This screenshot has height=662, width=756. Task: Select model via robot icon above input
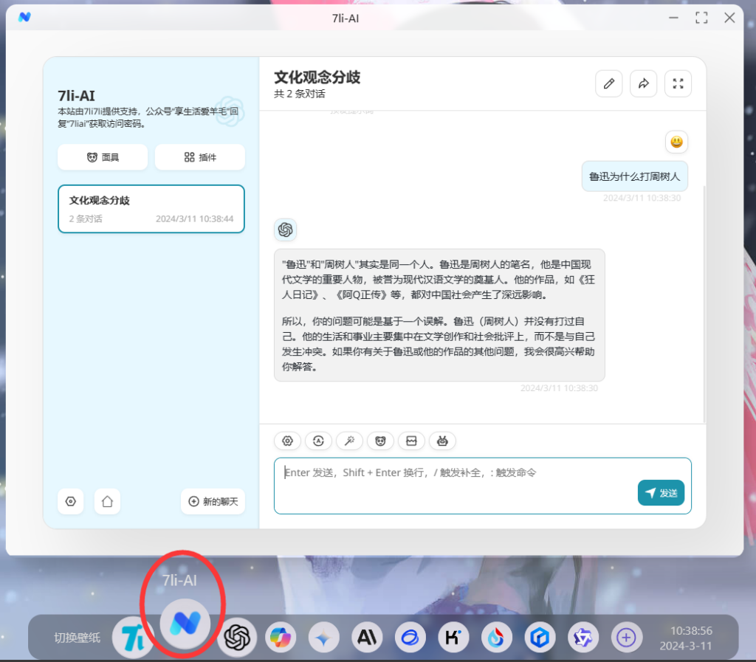[442, 441]
